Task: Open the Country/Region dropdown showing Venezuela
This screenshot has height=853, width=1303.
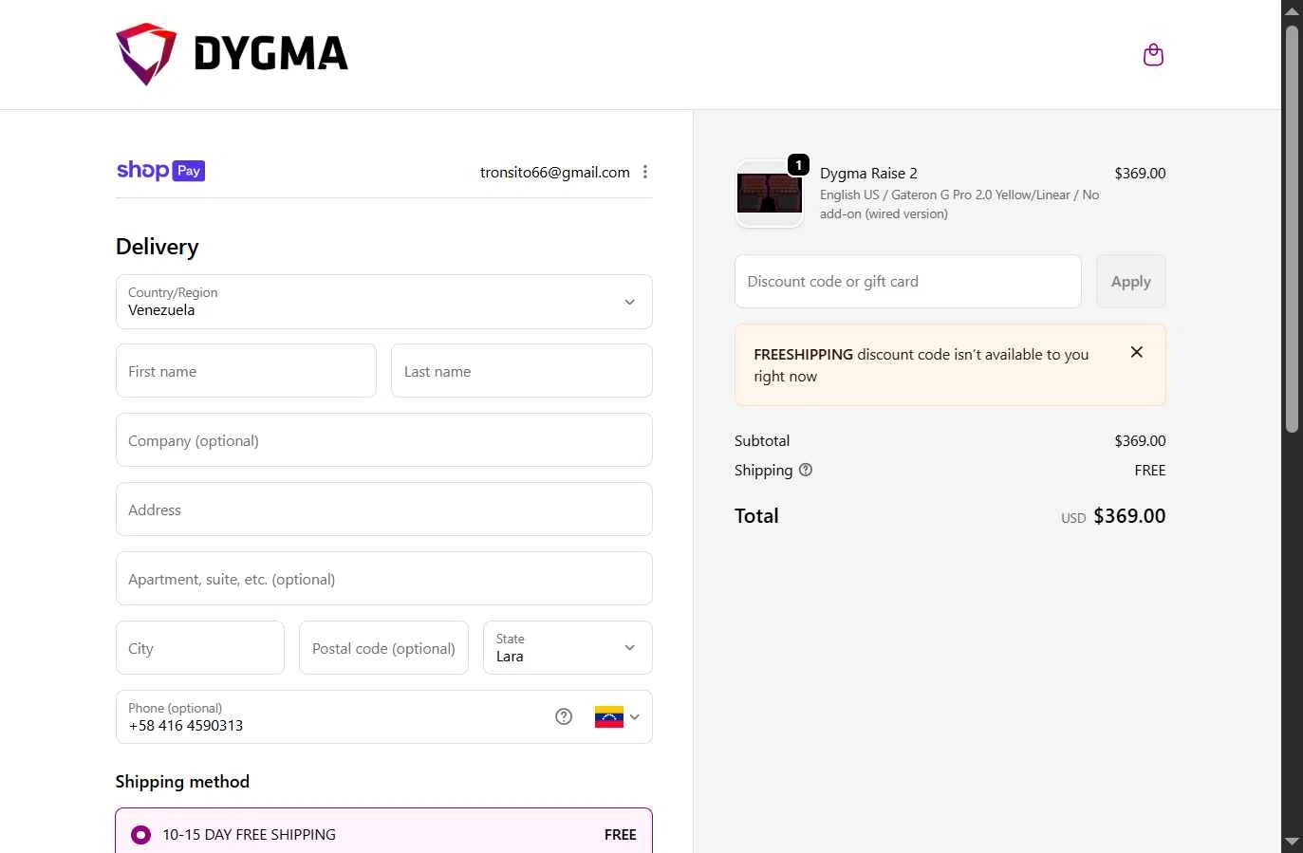Action: pyautogui.click(x=384, y=302)
